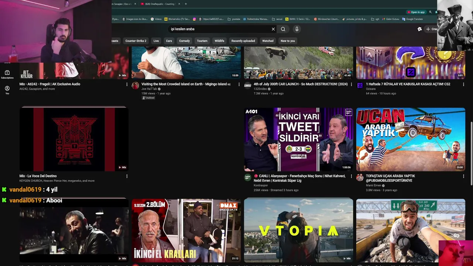Viewport: 473px width, 266px height.
Task: Open the Videos bookmark
Action: pos(156,19)
